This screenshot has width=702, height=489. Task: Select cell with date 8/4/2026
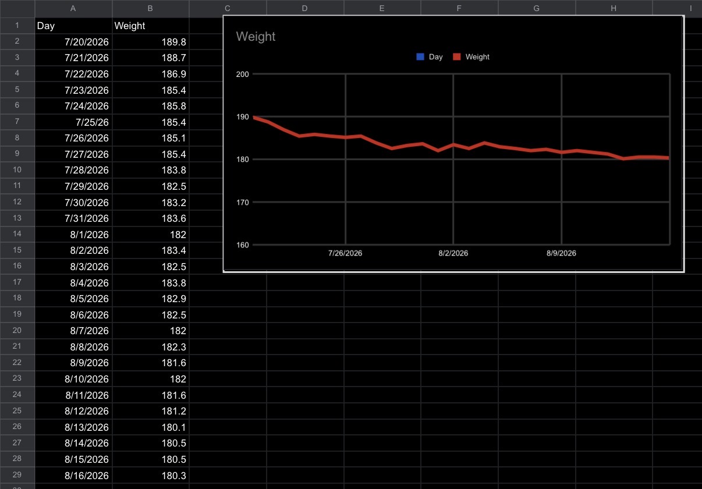pos(73,282)
